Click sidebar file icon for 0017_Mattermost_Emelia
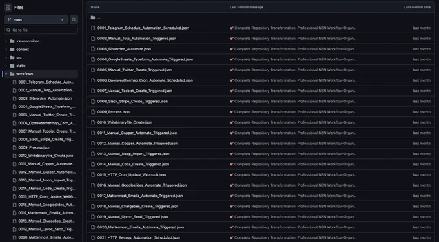 15,212
